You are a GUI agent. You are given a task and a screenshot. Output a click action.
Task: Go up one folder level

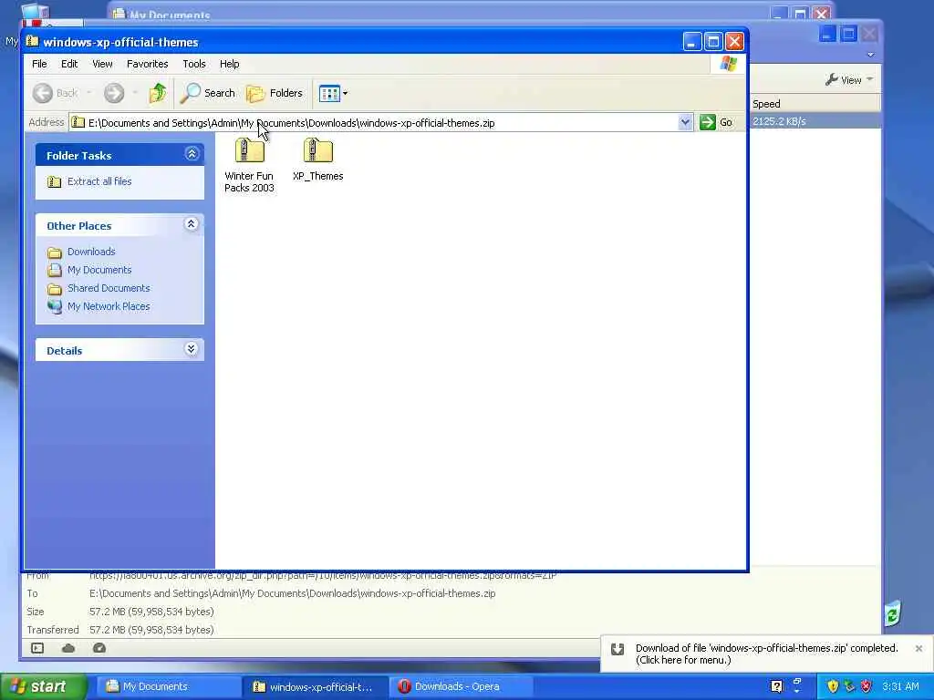coord(158,93)
